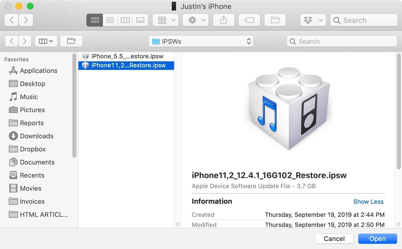Open the icon size dropdown arrow

pos(173,20)
